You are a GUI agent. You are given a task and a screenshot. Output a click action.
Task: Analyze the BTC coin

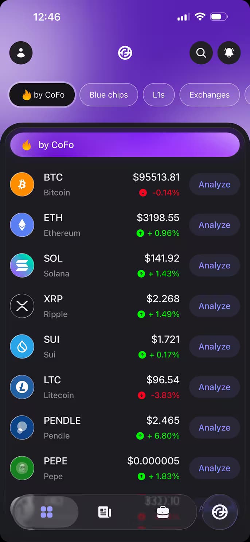pyautogui.click(x=214, y=185)
